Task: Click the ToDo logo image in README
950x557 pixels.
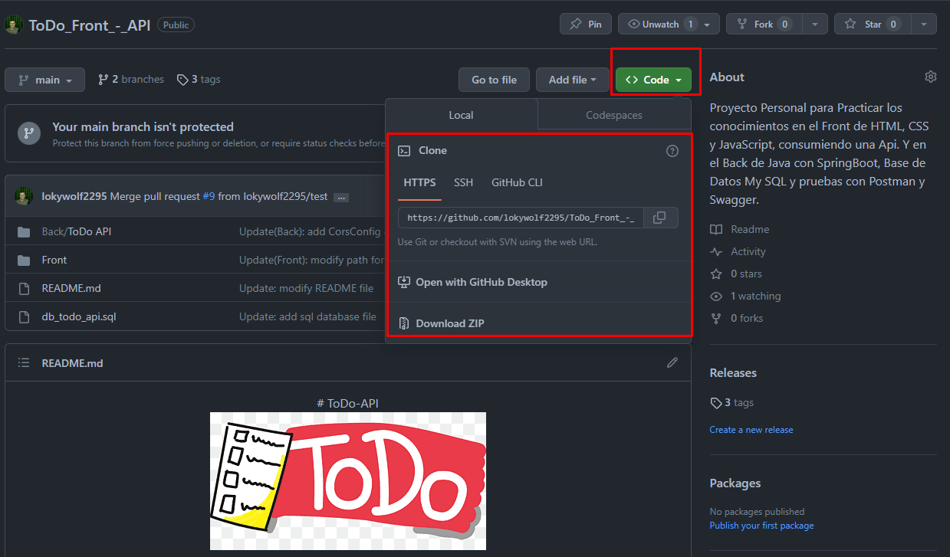Action: pos(348,481)
